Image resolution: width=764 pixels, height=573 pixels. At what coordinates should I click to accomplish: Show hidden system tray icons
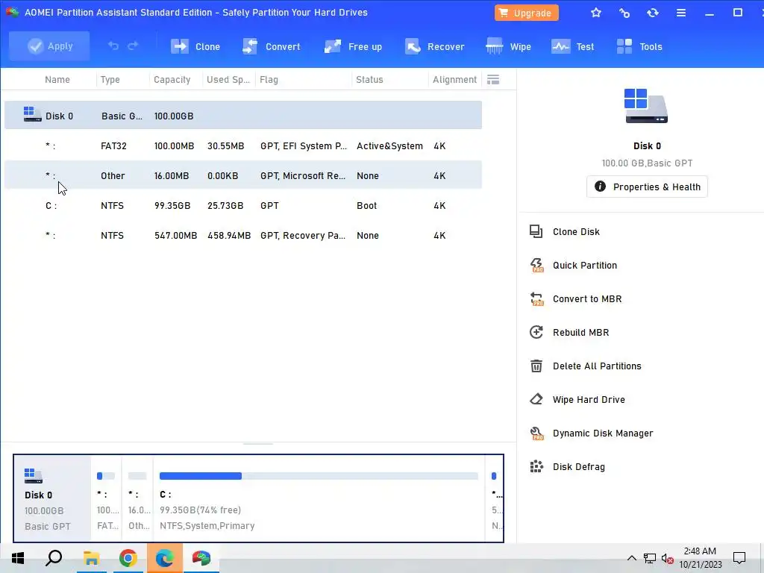coord(631,558)
